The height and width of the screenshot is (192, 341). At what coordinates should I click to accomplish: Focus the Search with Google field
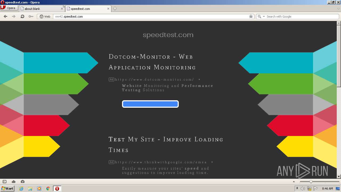click(x=302, y=17)
